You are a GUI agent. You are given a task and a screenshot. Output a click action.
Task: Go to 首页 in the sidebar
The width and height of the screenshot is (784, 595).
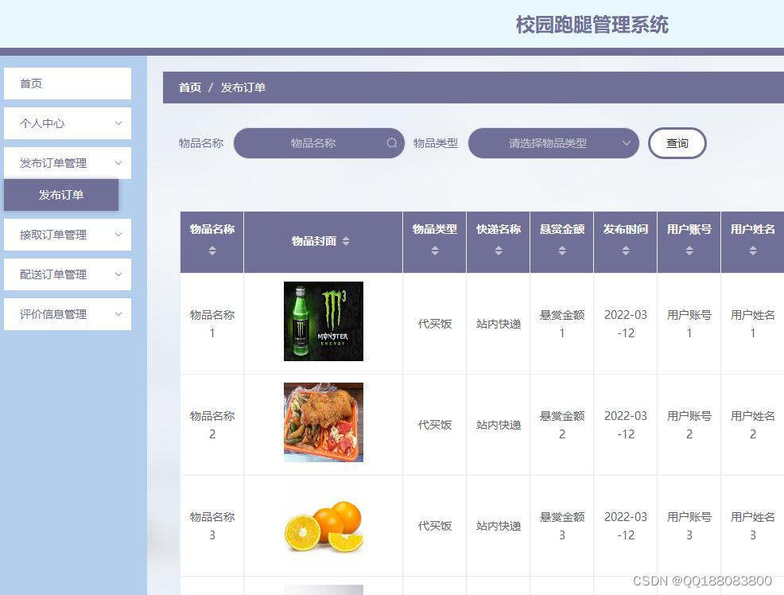pos(68,84)
